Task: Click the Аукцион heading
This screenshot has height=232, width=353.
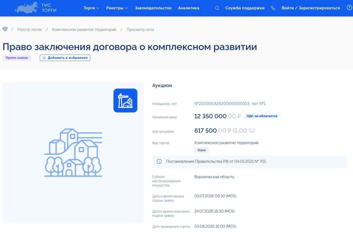Action: (x=162, y=85)
